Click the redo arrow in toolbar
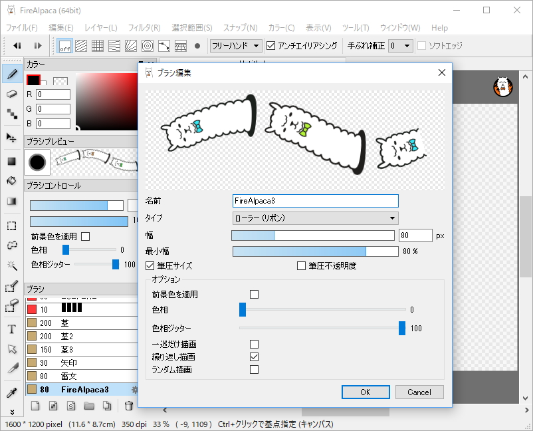This screenshot has height=431, width=533. tap(38, 46)
